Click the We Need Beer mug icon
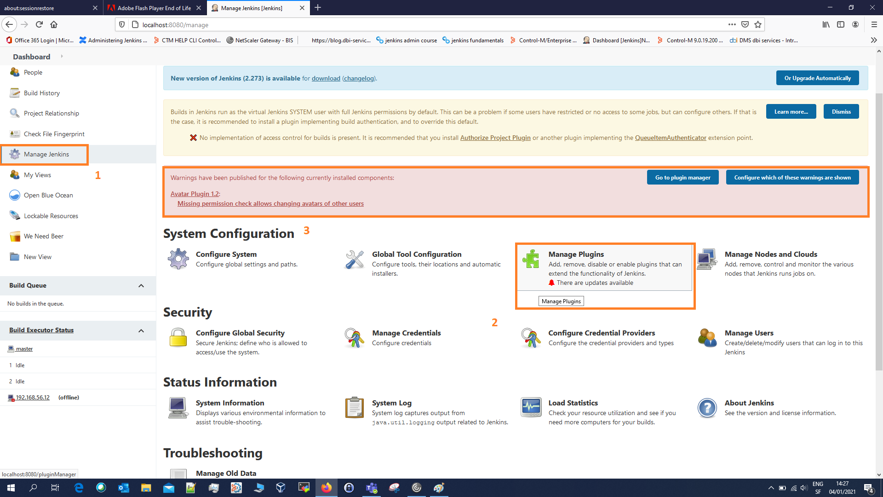This screenshot has width=883, height=497. 15,236
